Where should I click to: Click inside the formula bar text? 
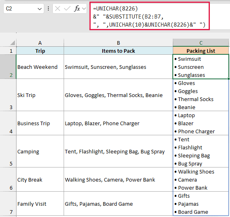pyautogui.click(x=149, y=17)
